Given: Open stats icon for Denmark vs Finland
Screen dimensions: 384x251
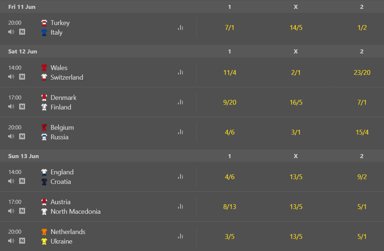Looking at the screenshot, I should [180, 102].
